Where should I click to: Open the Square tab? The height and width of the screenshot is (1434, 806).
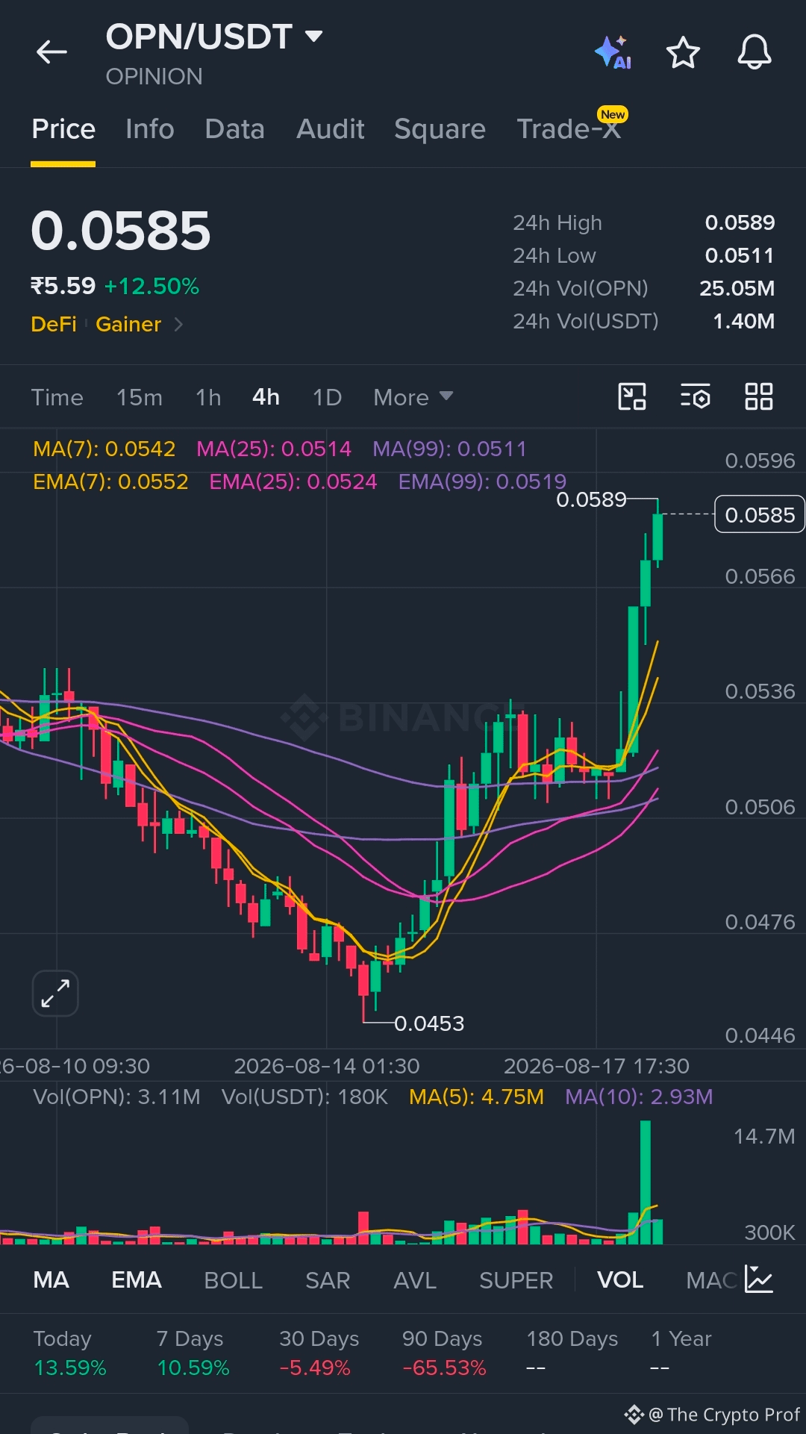[x=440, y=129]
